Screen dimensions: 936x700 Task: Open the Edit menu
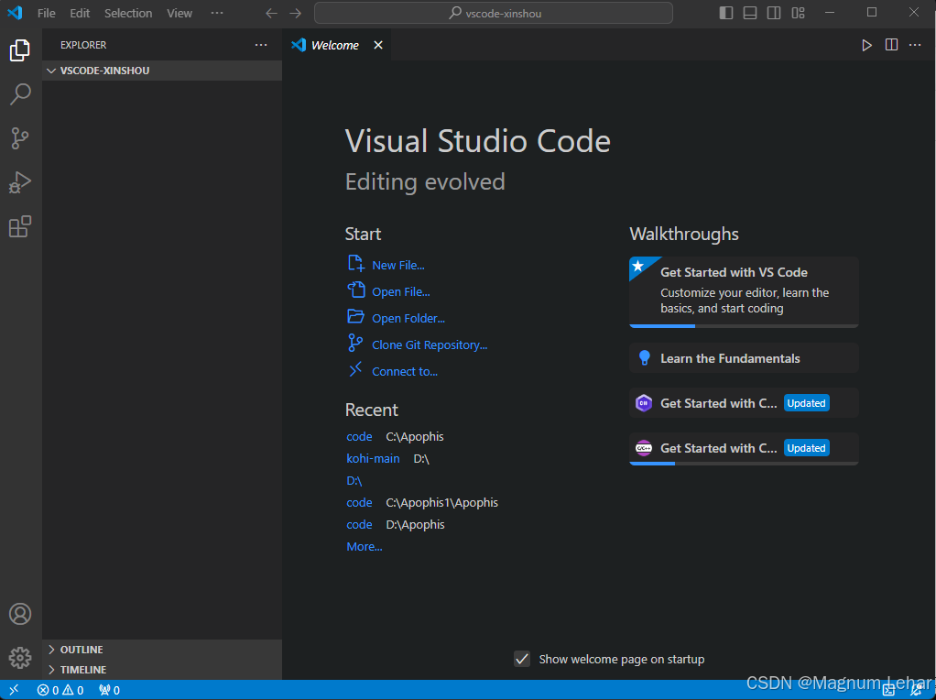80,13
